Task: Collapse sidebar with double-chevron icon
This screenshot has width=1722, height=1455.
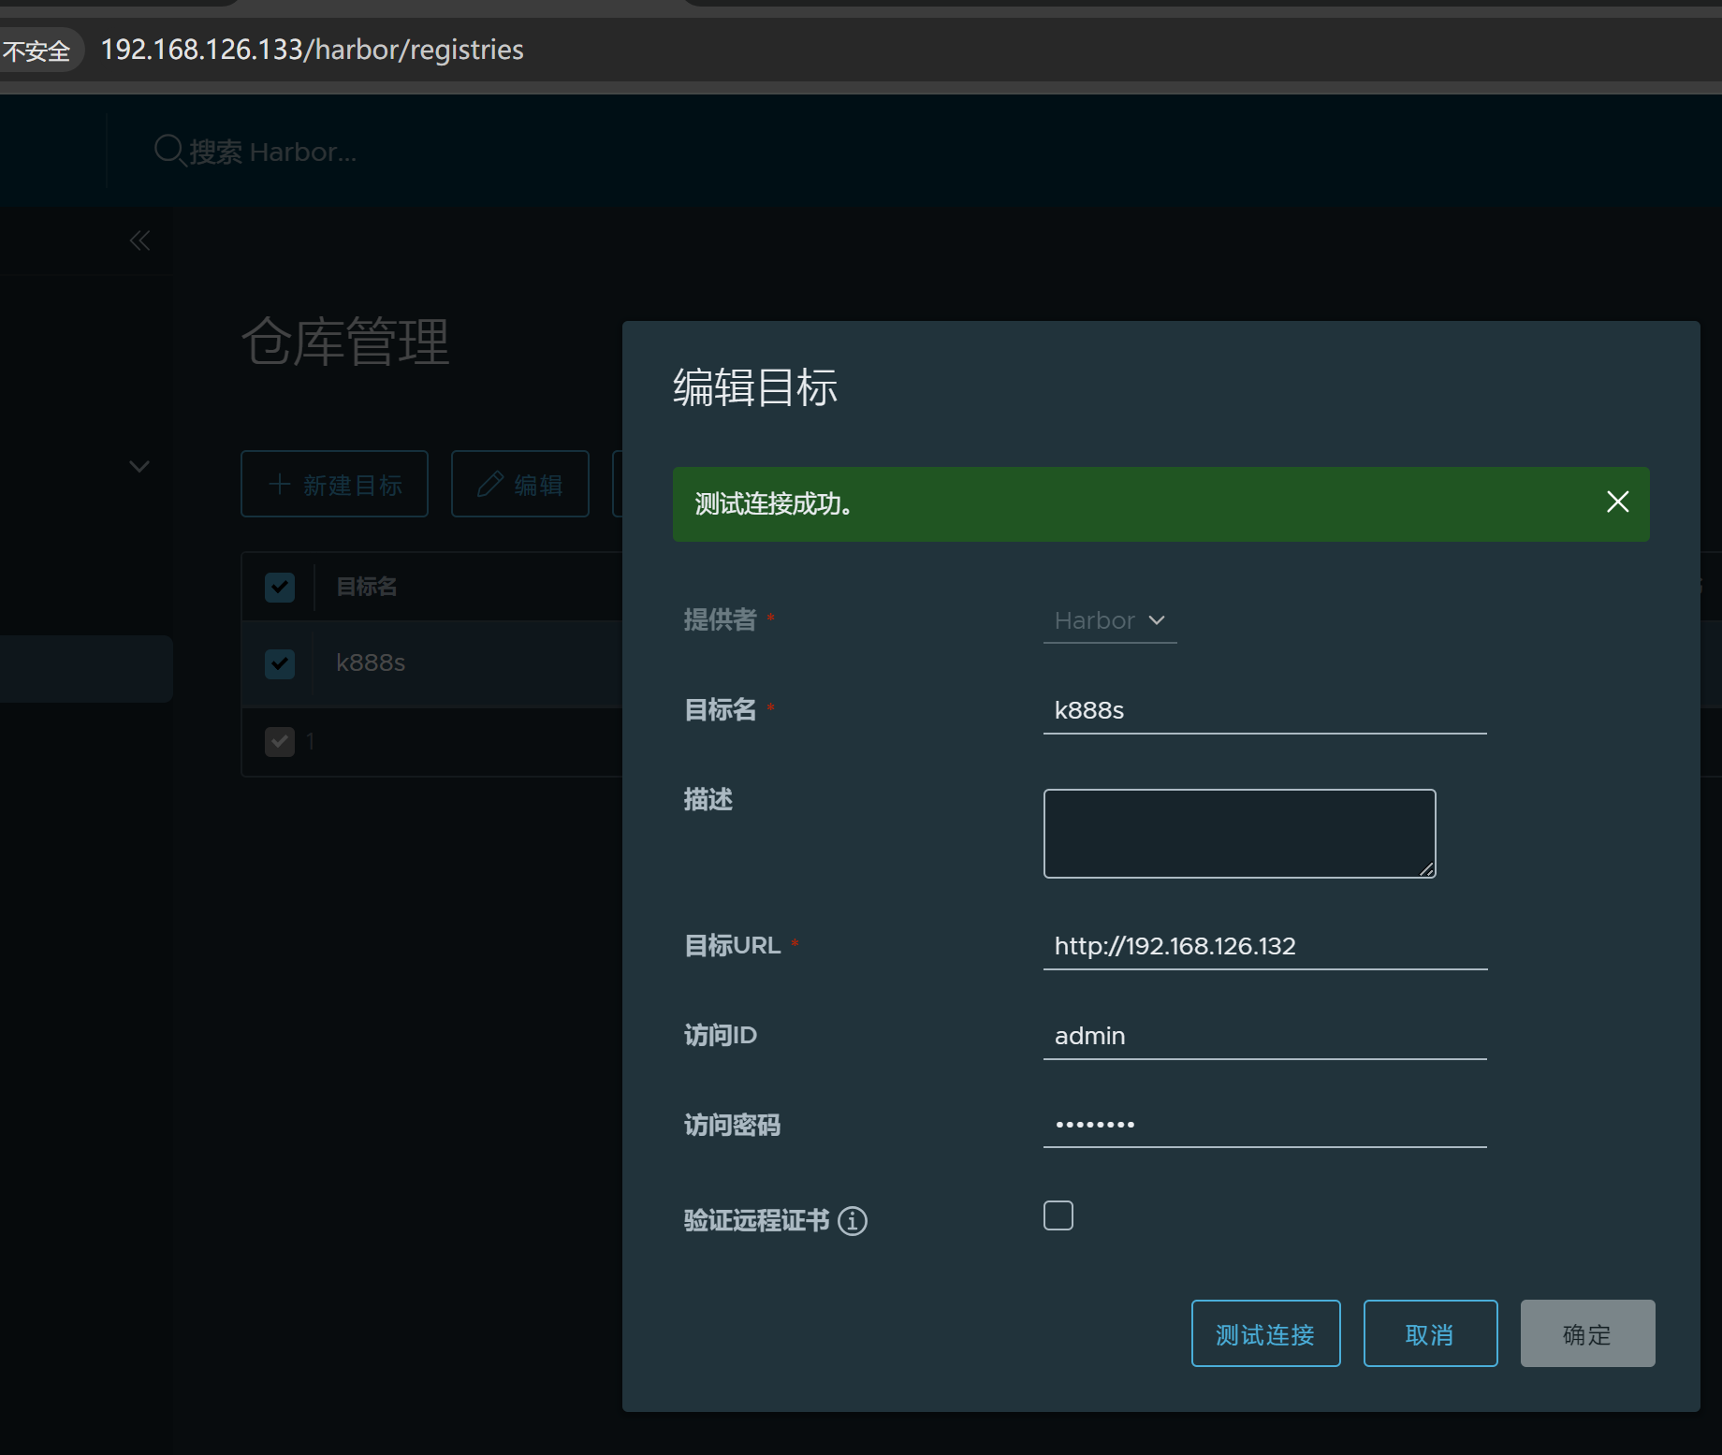Action: point(139,240)
